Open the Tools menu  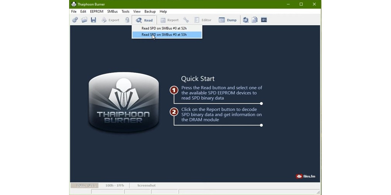[x=125, y=11]
